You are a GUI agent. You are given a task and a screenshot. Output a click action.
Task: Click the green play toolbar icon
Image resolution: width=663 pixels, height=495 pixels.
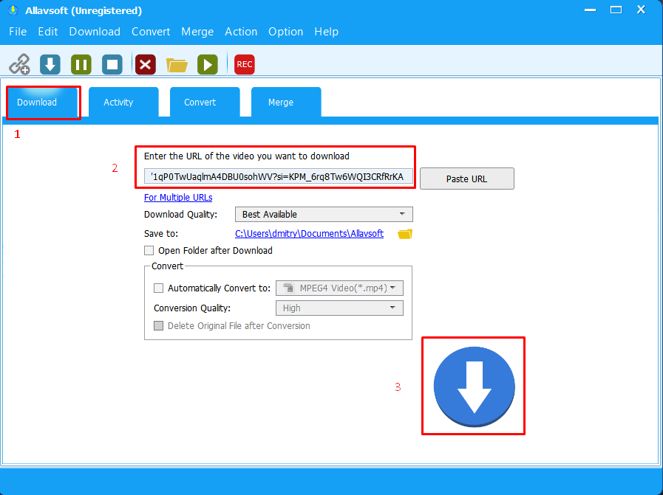pyautogui.click(x=208, y=65)
